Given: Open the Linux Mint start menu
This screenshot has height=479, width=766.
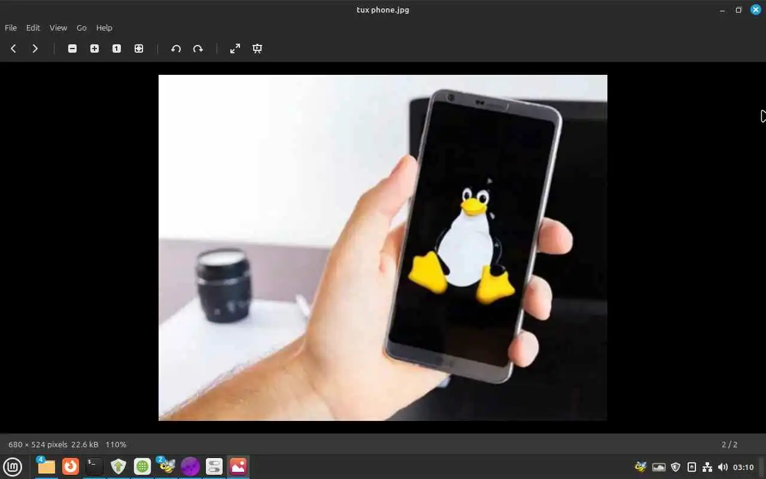Looking at the screenshot, I should (13, 466).
